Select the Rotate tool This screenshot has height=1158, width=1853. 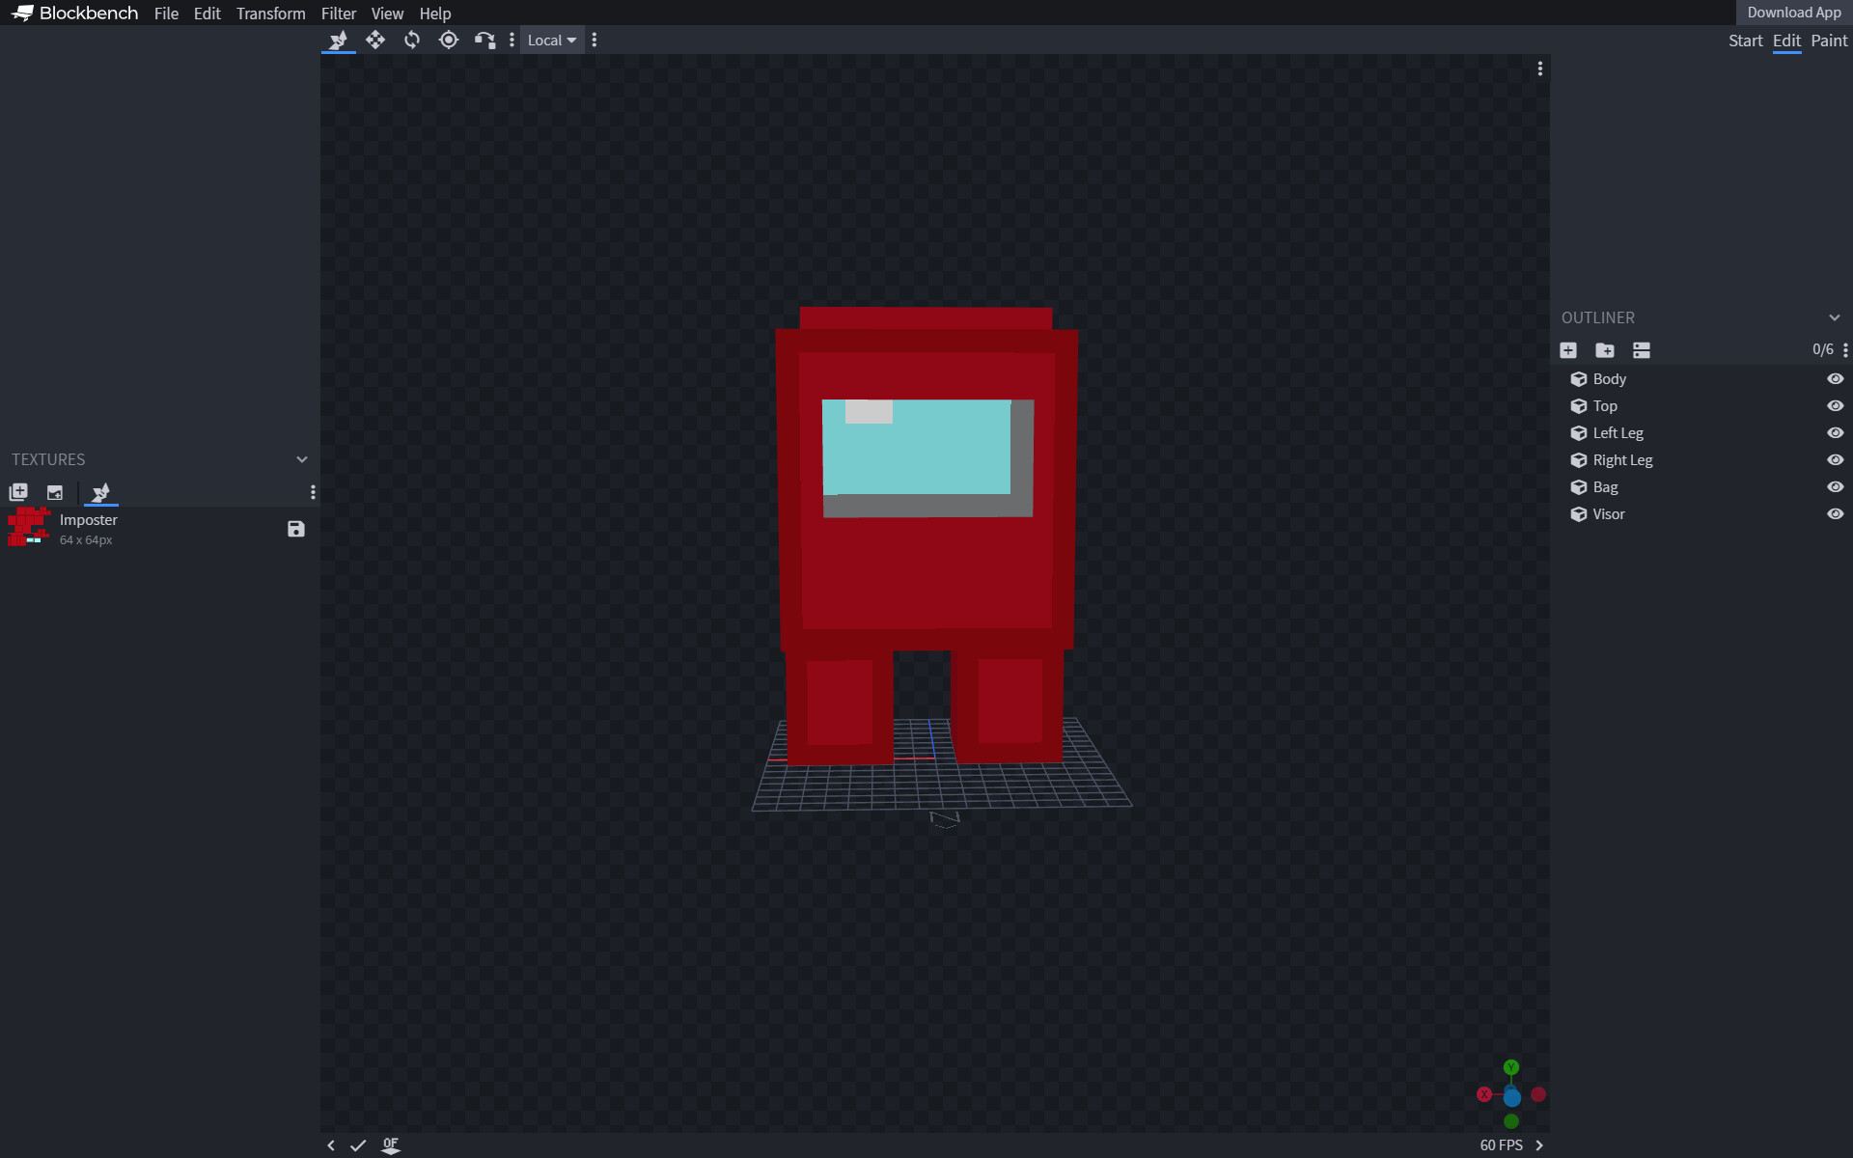point(412,40)
